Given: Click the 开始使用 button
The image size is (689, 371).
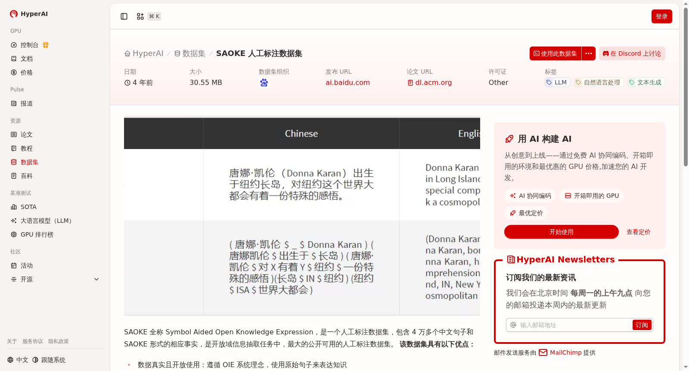Looking at the screenshot, I should pos(562,232).
